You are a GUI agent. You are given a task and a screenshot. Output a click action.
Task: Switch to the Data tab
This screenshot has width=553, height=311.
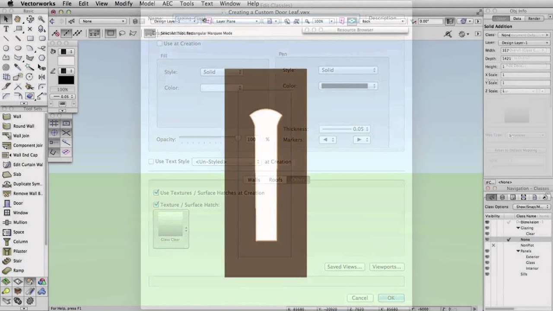pos(517,19)
